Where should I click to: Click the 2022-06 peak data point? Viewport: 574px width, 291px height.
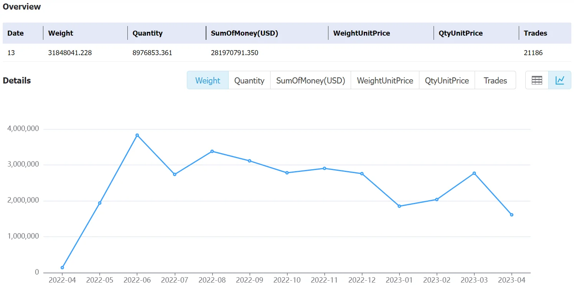coord(137,135)
